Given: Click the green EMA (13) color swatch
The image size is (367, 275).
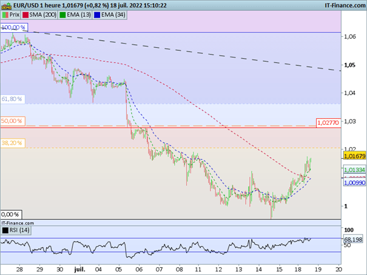Looking at the screenshot, I should click(x=62, y=15).
